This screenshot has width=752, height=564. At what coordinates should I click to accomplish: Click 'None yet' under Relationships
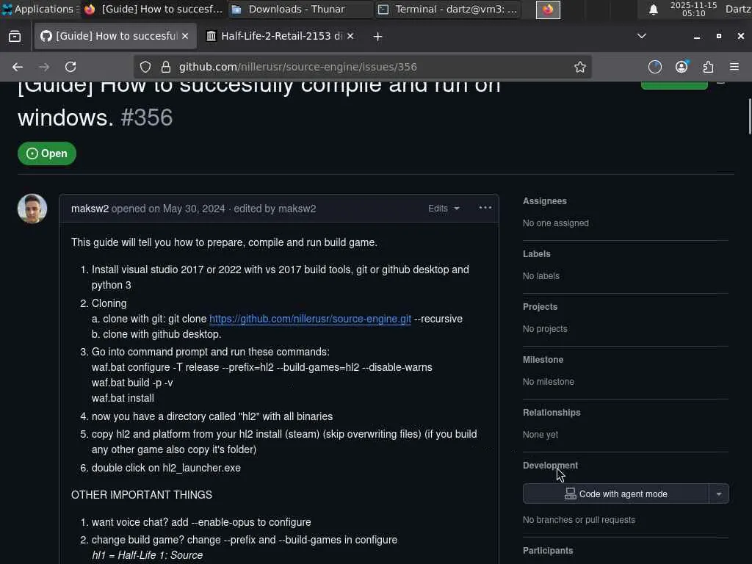click(540, 435)
